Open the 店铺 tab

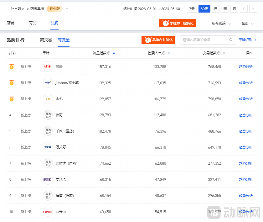[x=10, y=23]
